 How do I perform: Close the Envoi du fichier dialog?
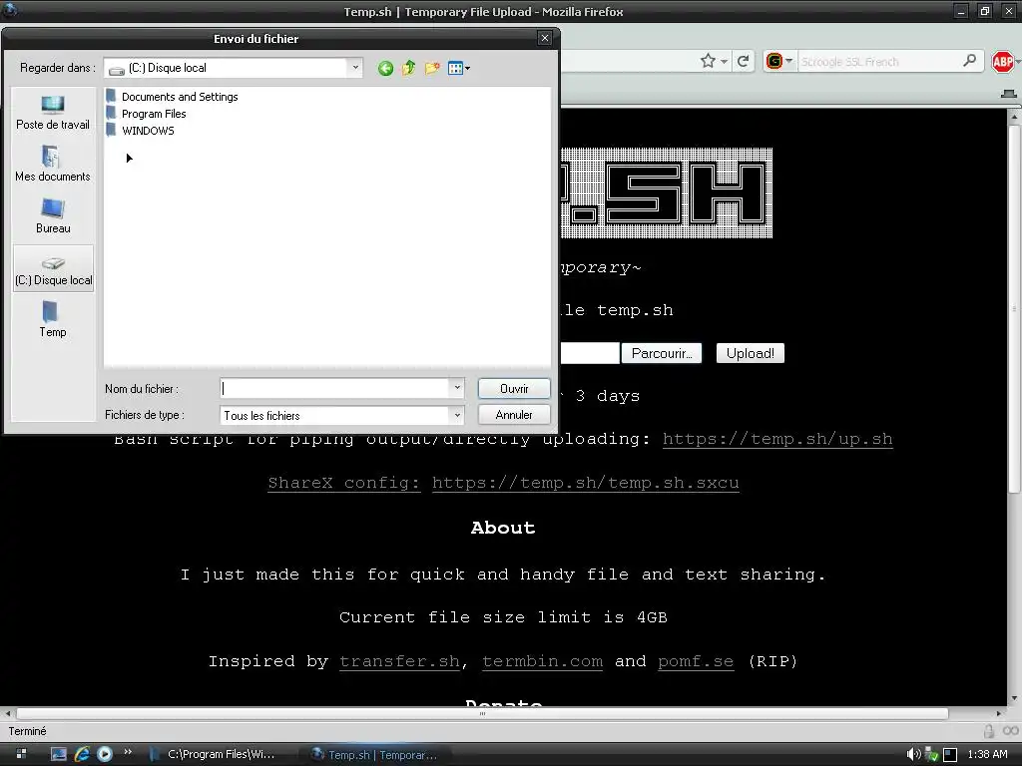pos(545,39)
